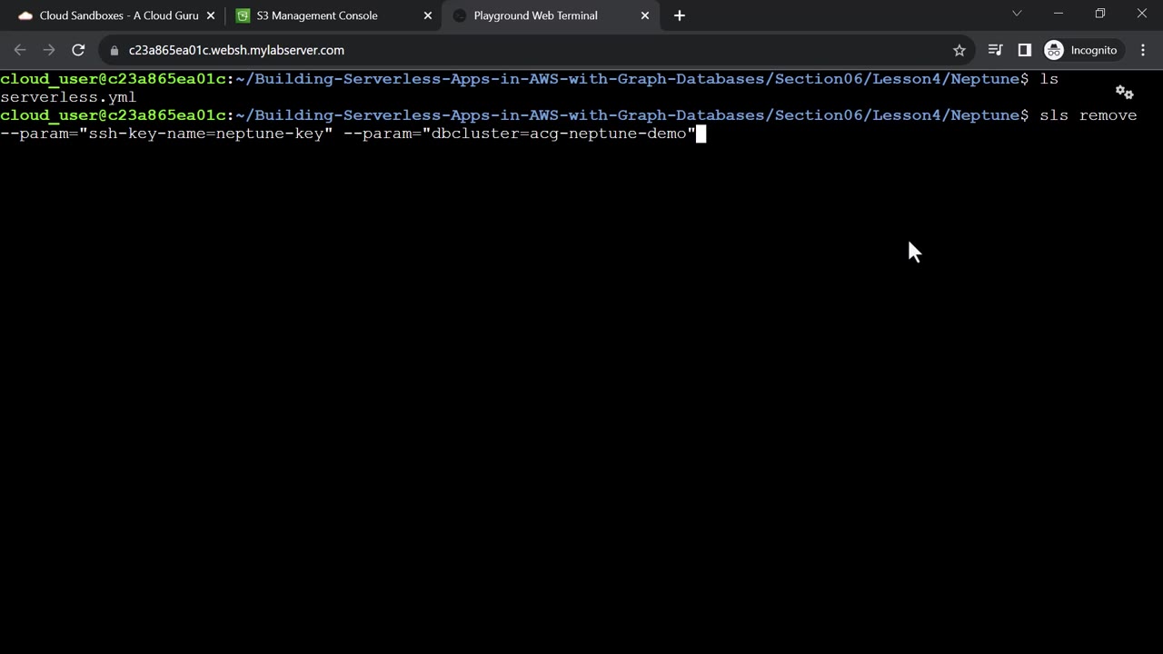Click the dbcluster=acg-neptune-demo parameter text
Screen dimensions: 1163x654
(x=519, y=134)
